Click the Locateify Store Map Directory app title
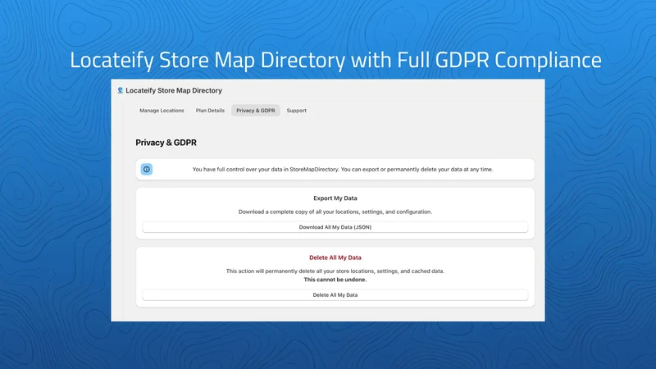 [174, 90]
